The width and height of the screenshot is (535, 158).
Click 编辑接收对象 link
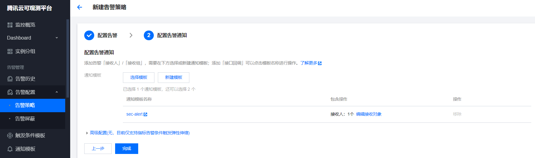coord(369,114)
